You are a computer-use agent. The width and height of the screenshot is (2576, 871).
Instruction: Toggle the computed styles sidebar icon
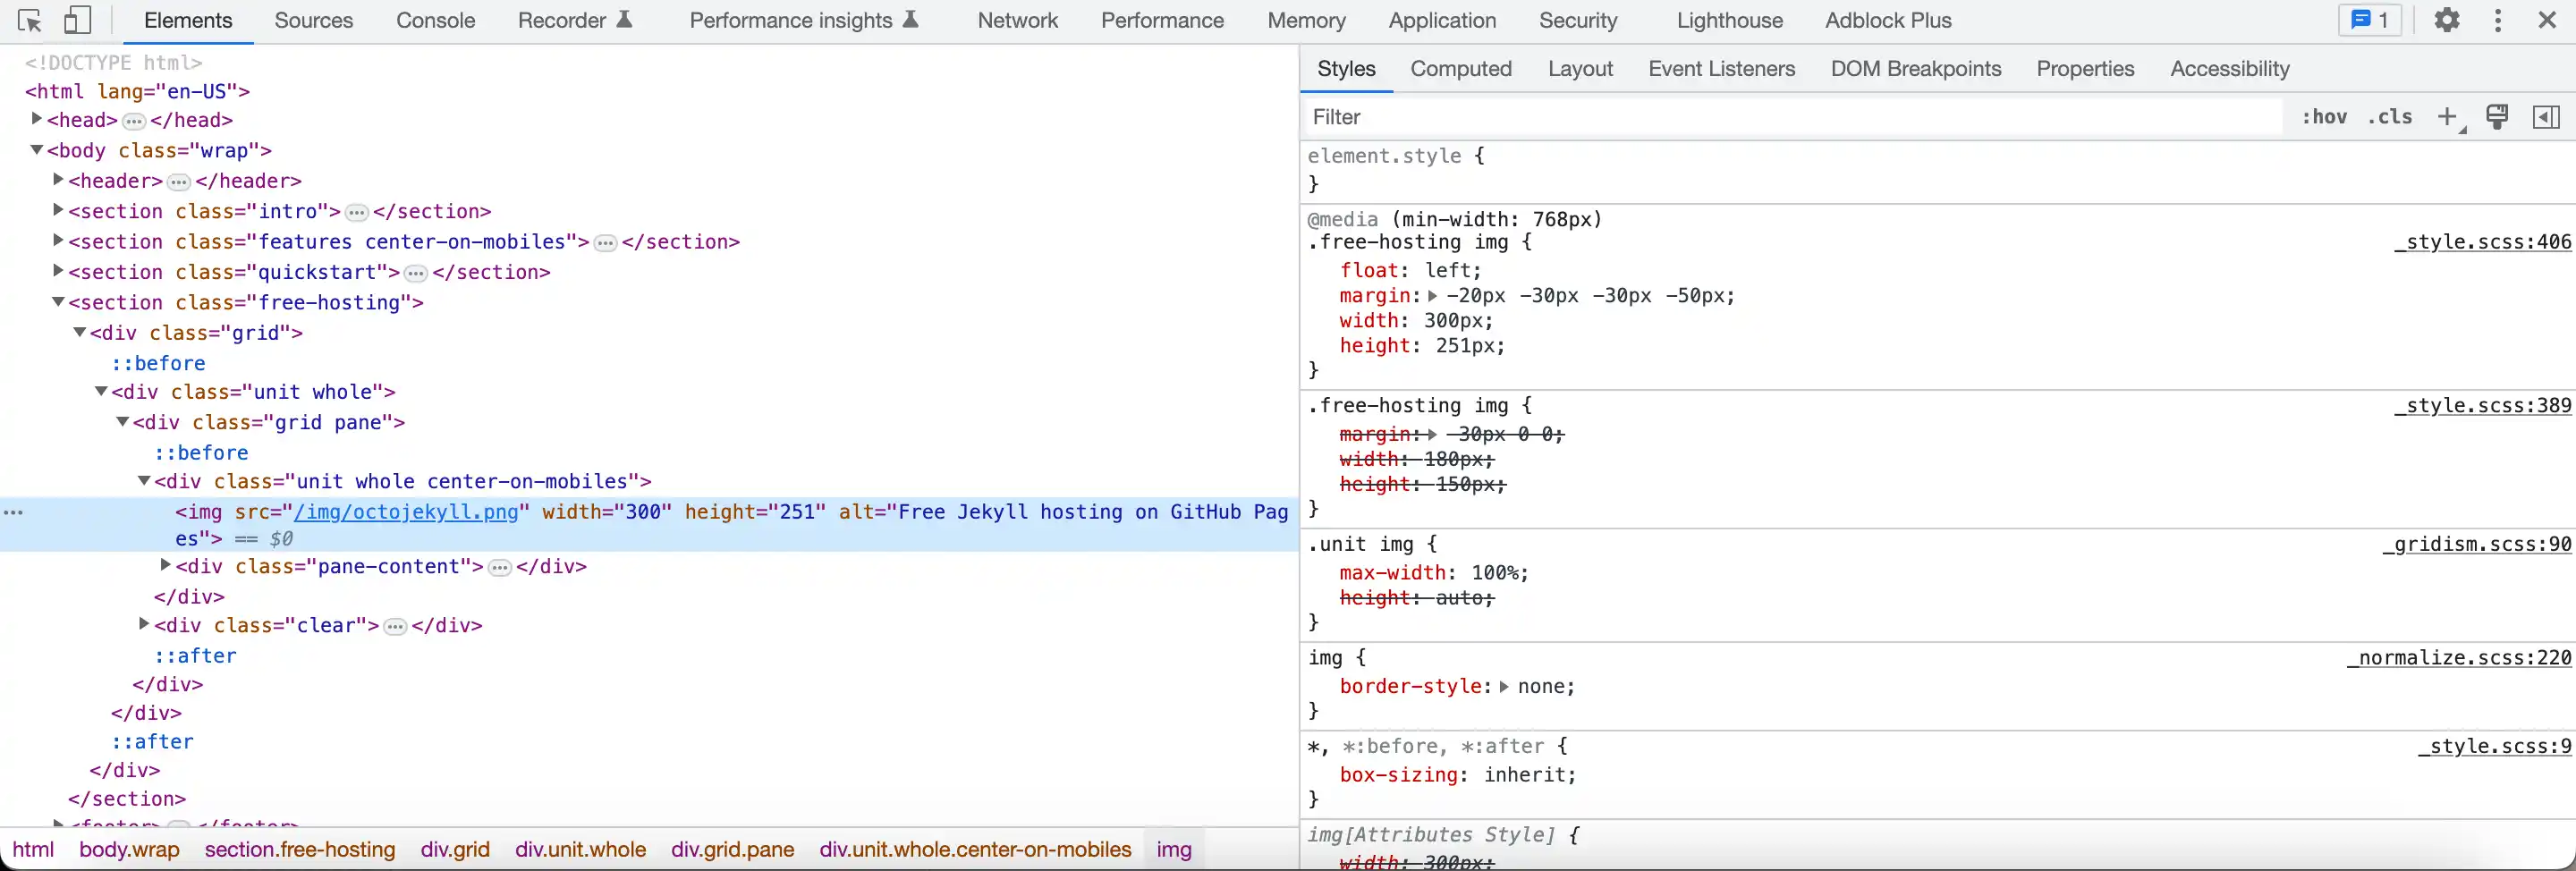(x=2546, y=117)
